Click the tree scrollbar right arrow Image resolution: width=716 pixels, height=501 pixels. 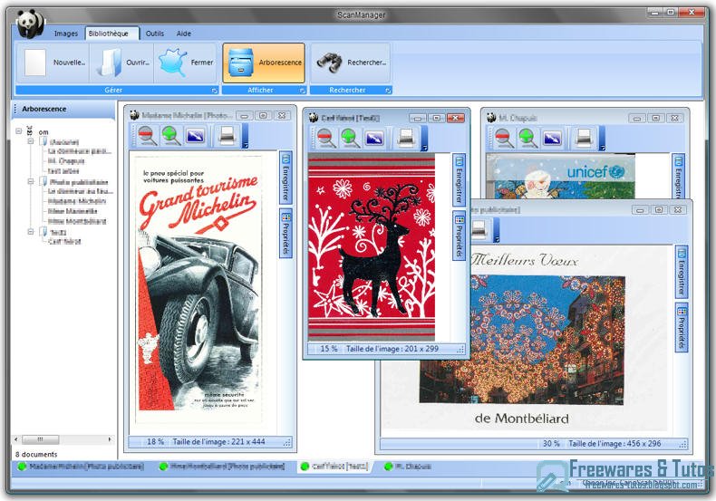tap(110, 439)
